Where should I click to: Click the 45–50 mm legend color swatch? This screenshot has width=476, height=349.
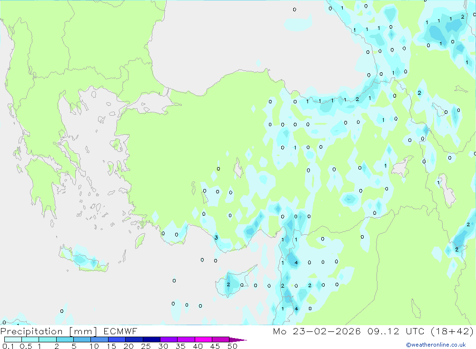[x=221, y=339]
